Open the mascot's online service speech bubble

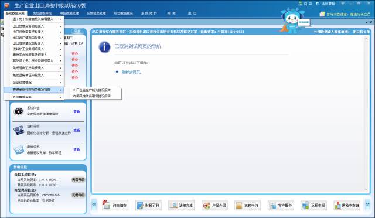304,22
